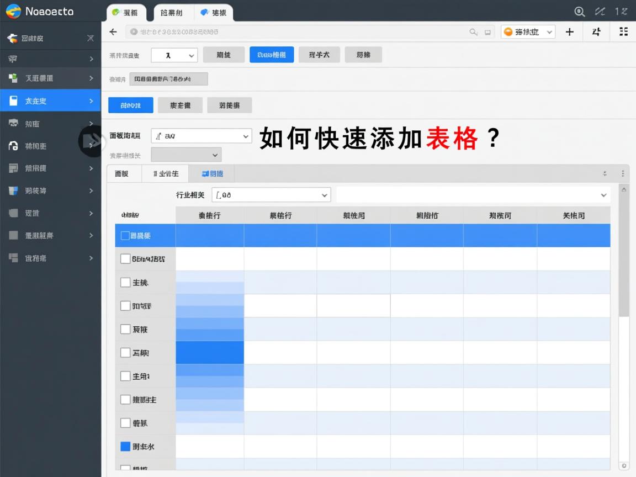Click the rightmost gray filter button in toolbar row
The image size is (636, 477).
click(x=363, y=55)
